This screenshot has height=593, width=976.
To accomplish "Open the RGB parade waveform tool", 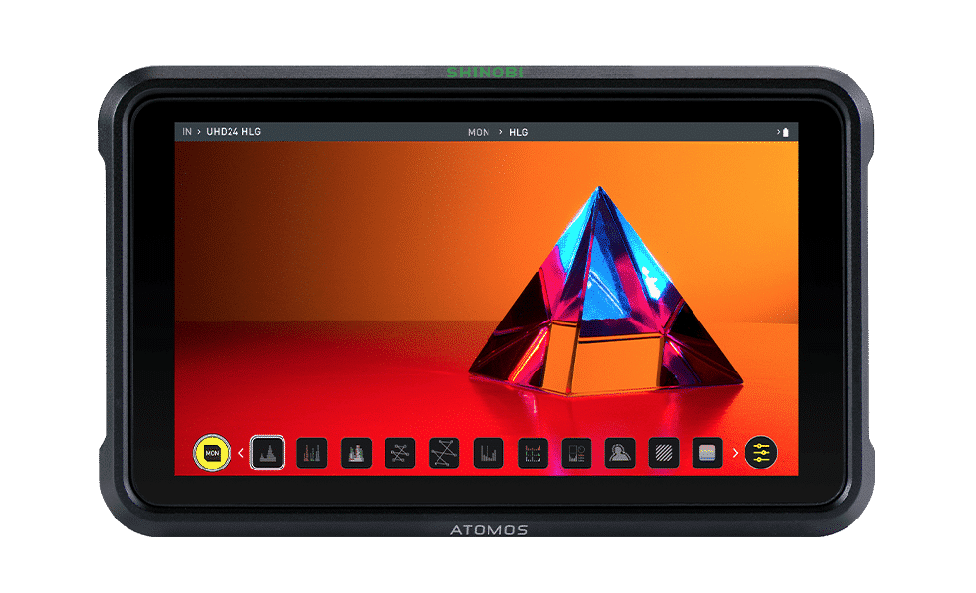I will tap(312, 453).
